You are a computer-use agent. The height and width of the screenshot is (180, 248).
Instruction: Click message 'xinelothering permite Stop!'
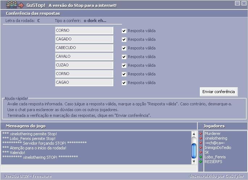point(30,134)
